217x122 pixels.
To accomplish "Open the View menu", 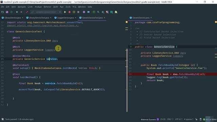I will pos(14,7).
